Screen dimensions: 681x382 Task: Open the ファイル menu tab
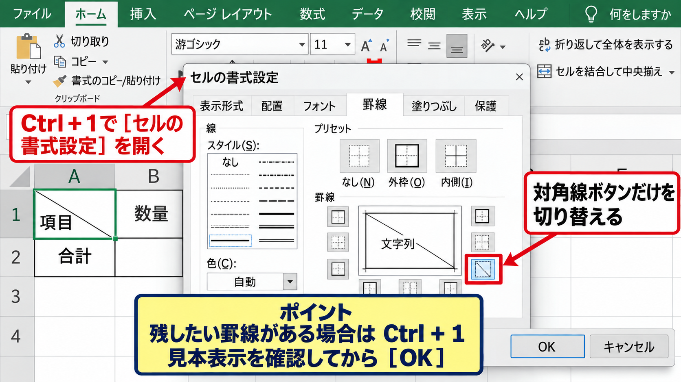(x=32, y=14)
